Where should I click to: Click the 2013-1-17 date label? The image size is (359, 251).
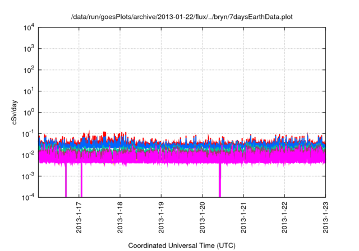(79, 217)
